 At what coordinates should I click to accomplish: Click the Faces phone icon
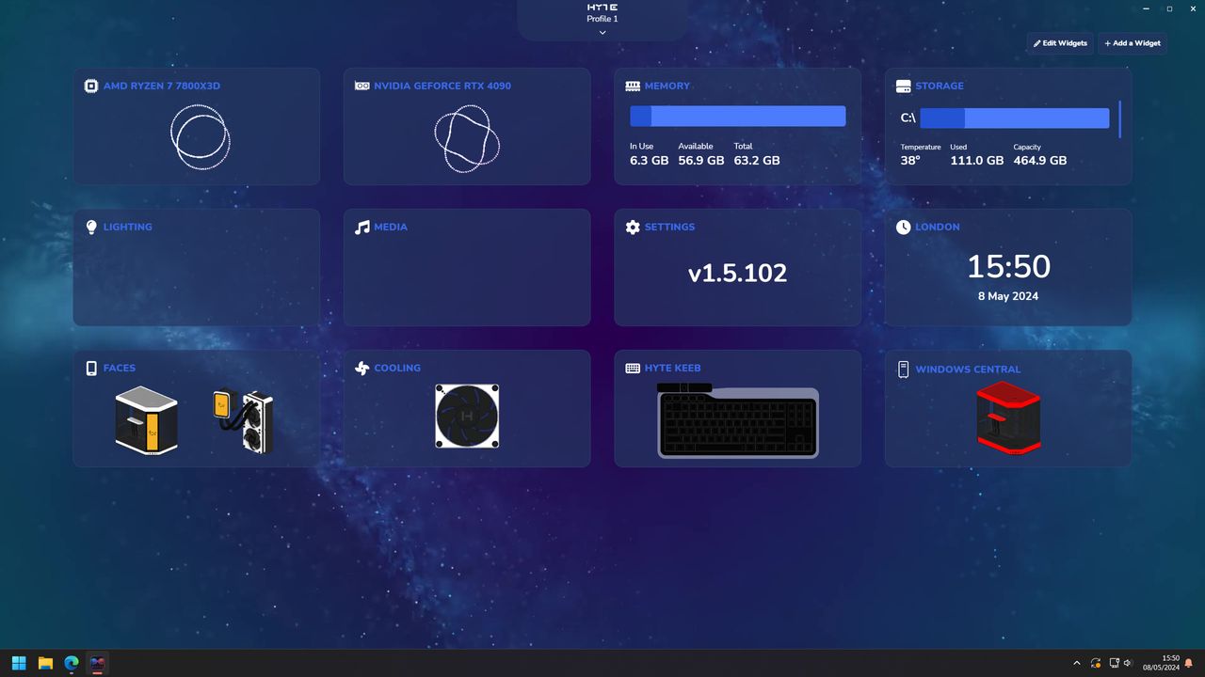(x=91, y=368)
